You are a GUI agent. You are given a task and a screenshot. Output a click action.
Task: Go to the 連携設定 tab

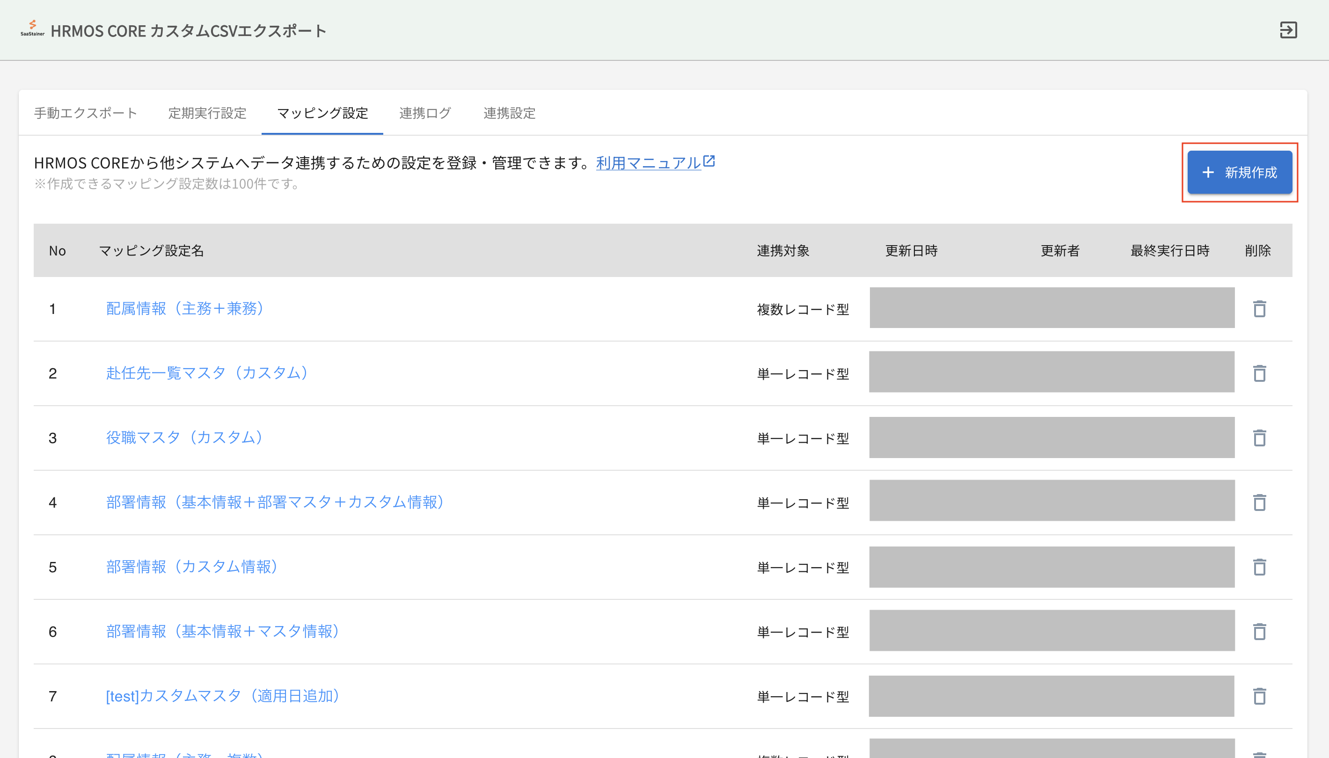(509, 113)
